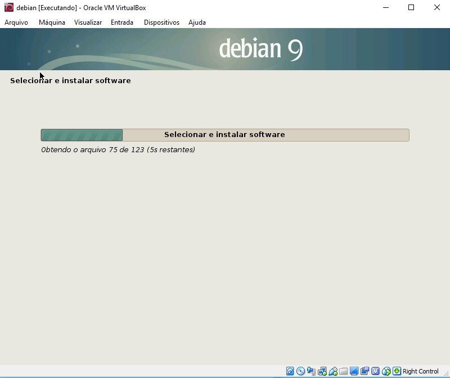The width and height of the screenshot is (450, 378).
Task: Close the VirtualBox window
Action: 437,7
